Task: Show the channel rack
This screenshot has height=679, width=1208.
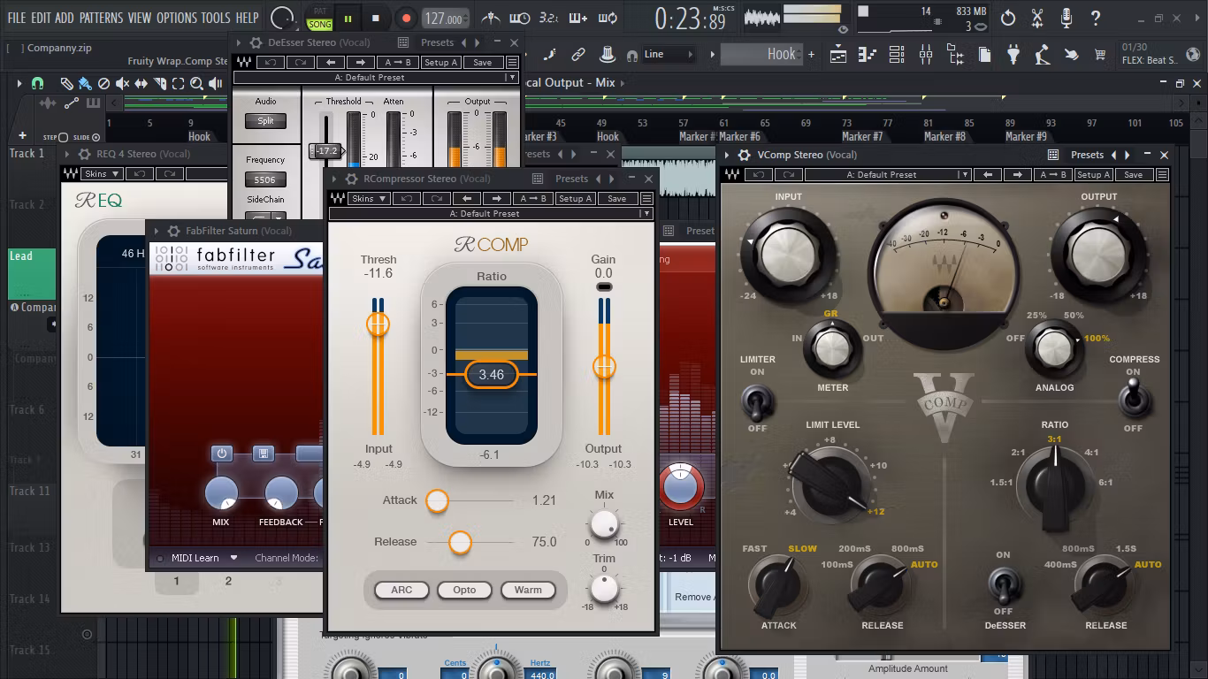Action: (x=897, y=54)
